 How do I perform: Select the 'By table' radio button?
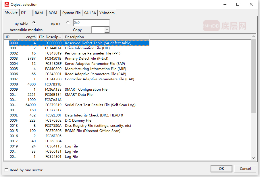[x=34, y=23]
